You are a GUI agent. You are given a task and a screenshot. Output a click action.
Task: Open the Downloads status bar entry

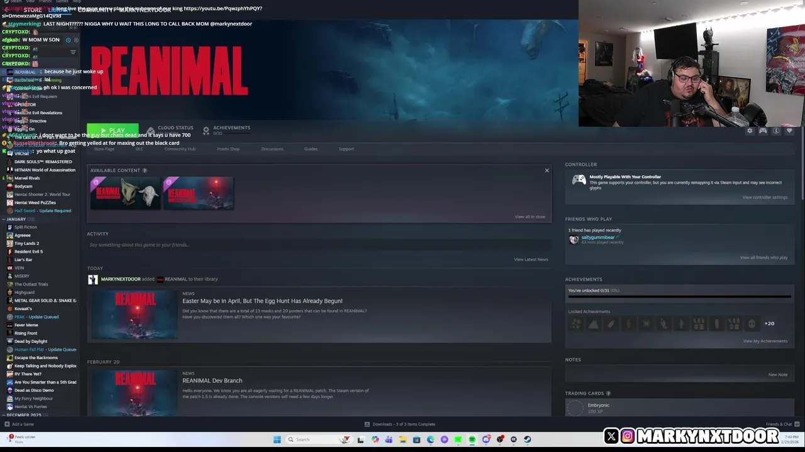[x=400, y=424]
